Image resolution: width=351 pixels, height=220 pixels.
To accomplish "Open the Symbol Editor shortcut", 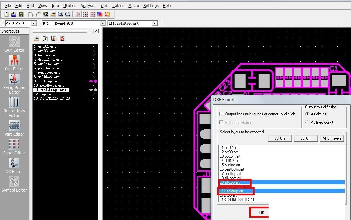I will [14, 184].
